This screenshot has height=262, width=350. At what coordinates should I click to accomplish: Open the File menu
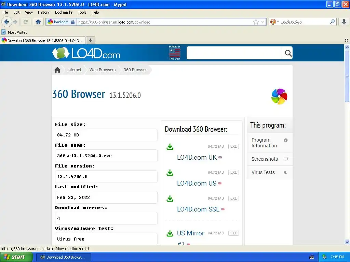coord(5,12)
